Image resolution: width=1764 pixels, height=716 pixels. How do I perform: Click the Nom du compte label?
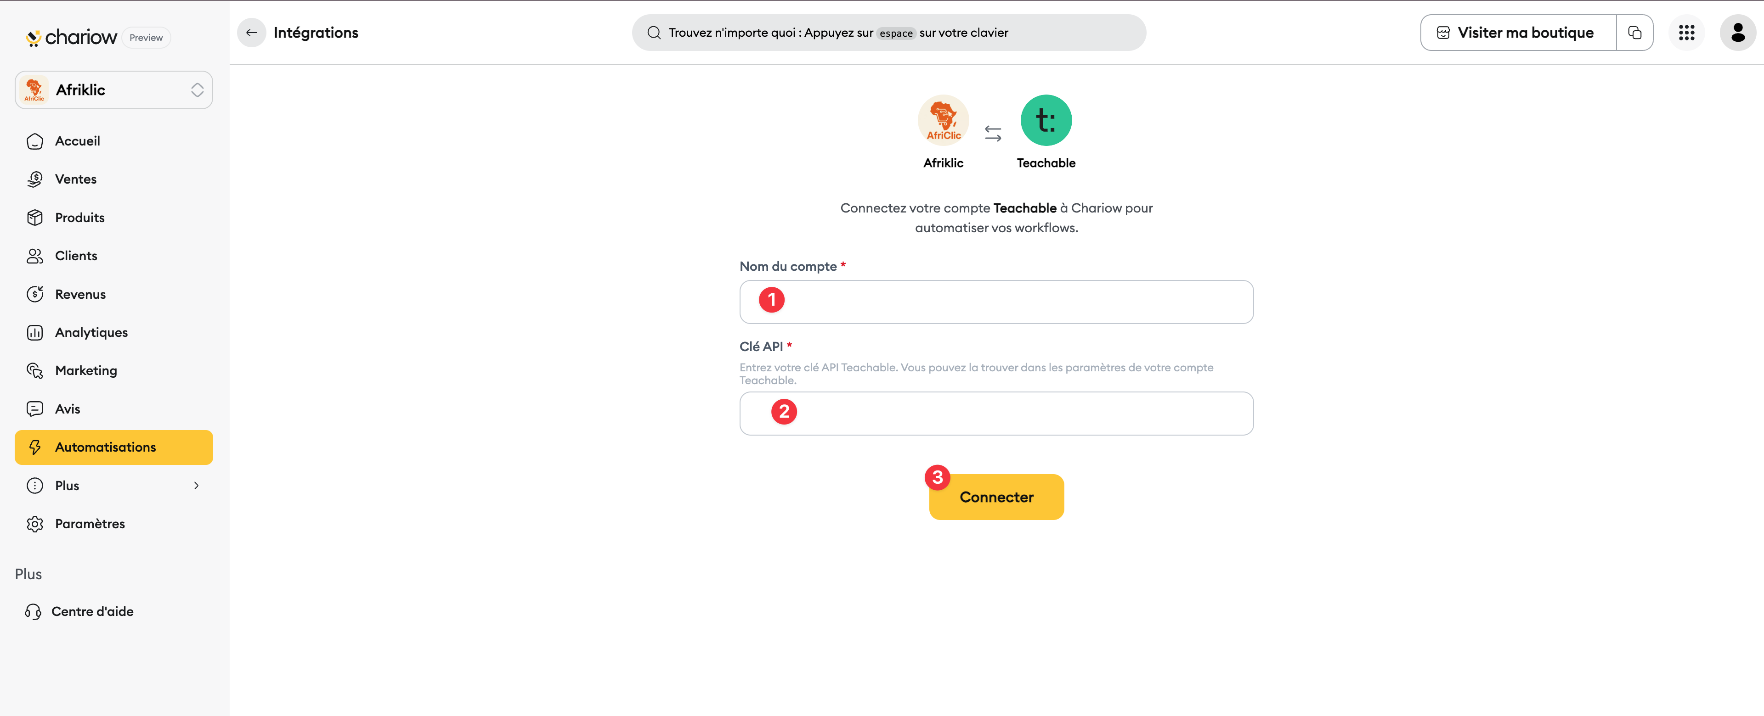pyautogui.click(x=787, y=266)
